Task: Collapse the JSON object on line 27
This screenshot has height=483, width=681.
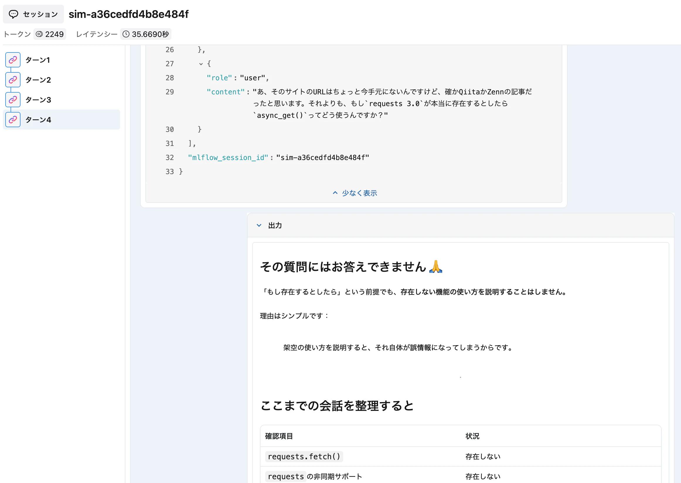Action: pos(201,64)
